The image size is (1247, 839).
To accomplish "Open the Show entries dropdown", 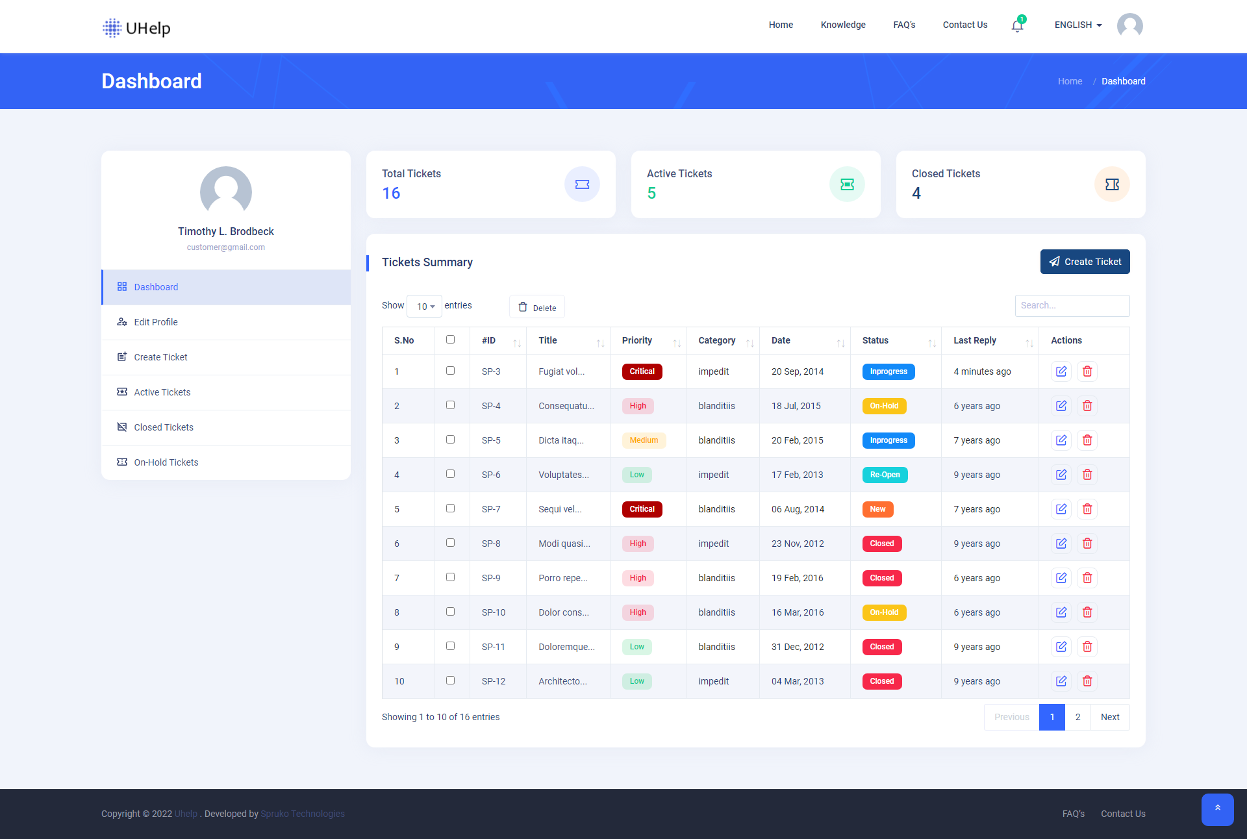I will pos(423,306).
